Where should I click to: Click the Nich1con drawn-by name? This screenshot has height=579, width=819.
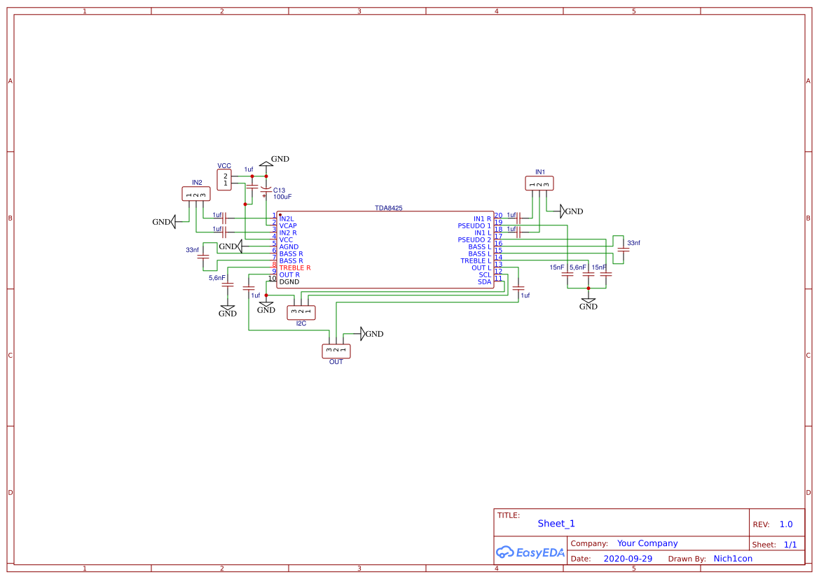(x=733, y=558)
